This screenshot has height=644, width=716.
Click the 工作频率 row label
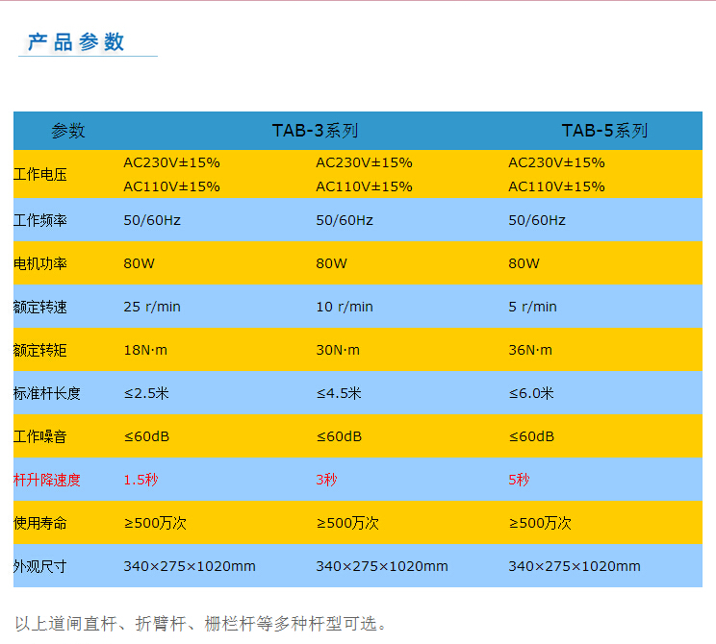(x=40, y=220)
